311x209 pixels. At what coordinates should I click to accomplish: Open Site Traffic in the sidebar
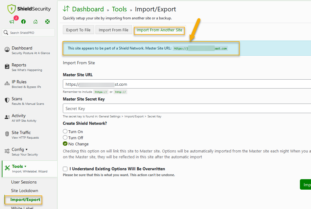[25, 135]
